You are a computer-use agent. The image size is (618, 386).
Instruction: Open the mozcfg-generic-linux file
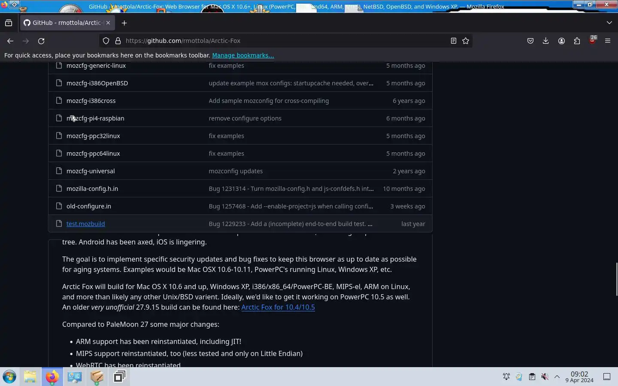pyautogui.click(x=96, y=66)
